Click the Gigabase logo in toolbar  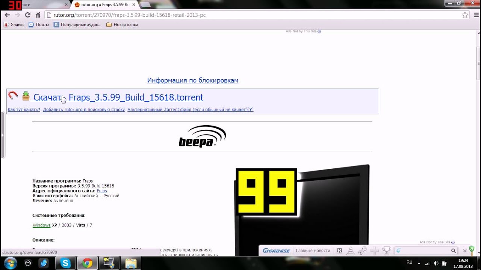point(276,250)
